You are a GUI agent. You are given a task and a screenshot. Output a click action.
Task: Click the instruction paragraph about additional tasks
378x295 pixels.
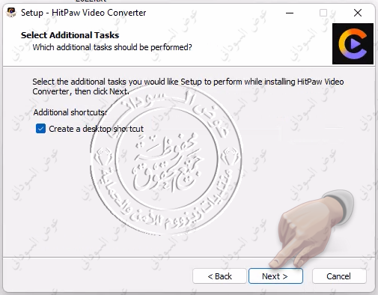coord(188,86)
